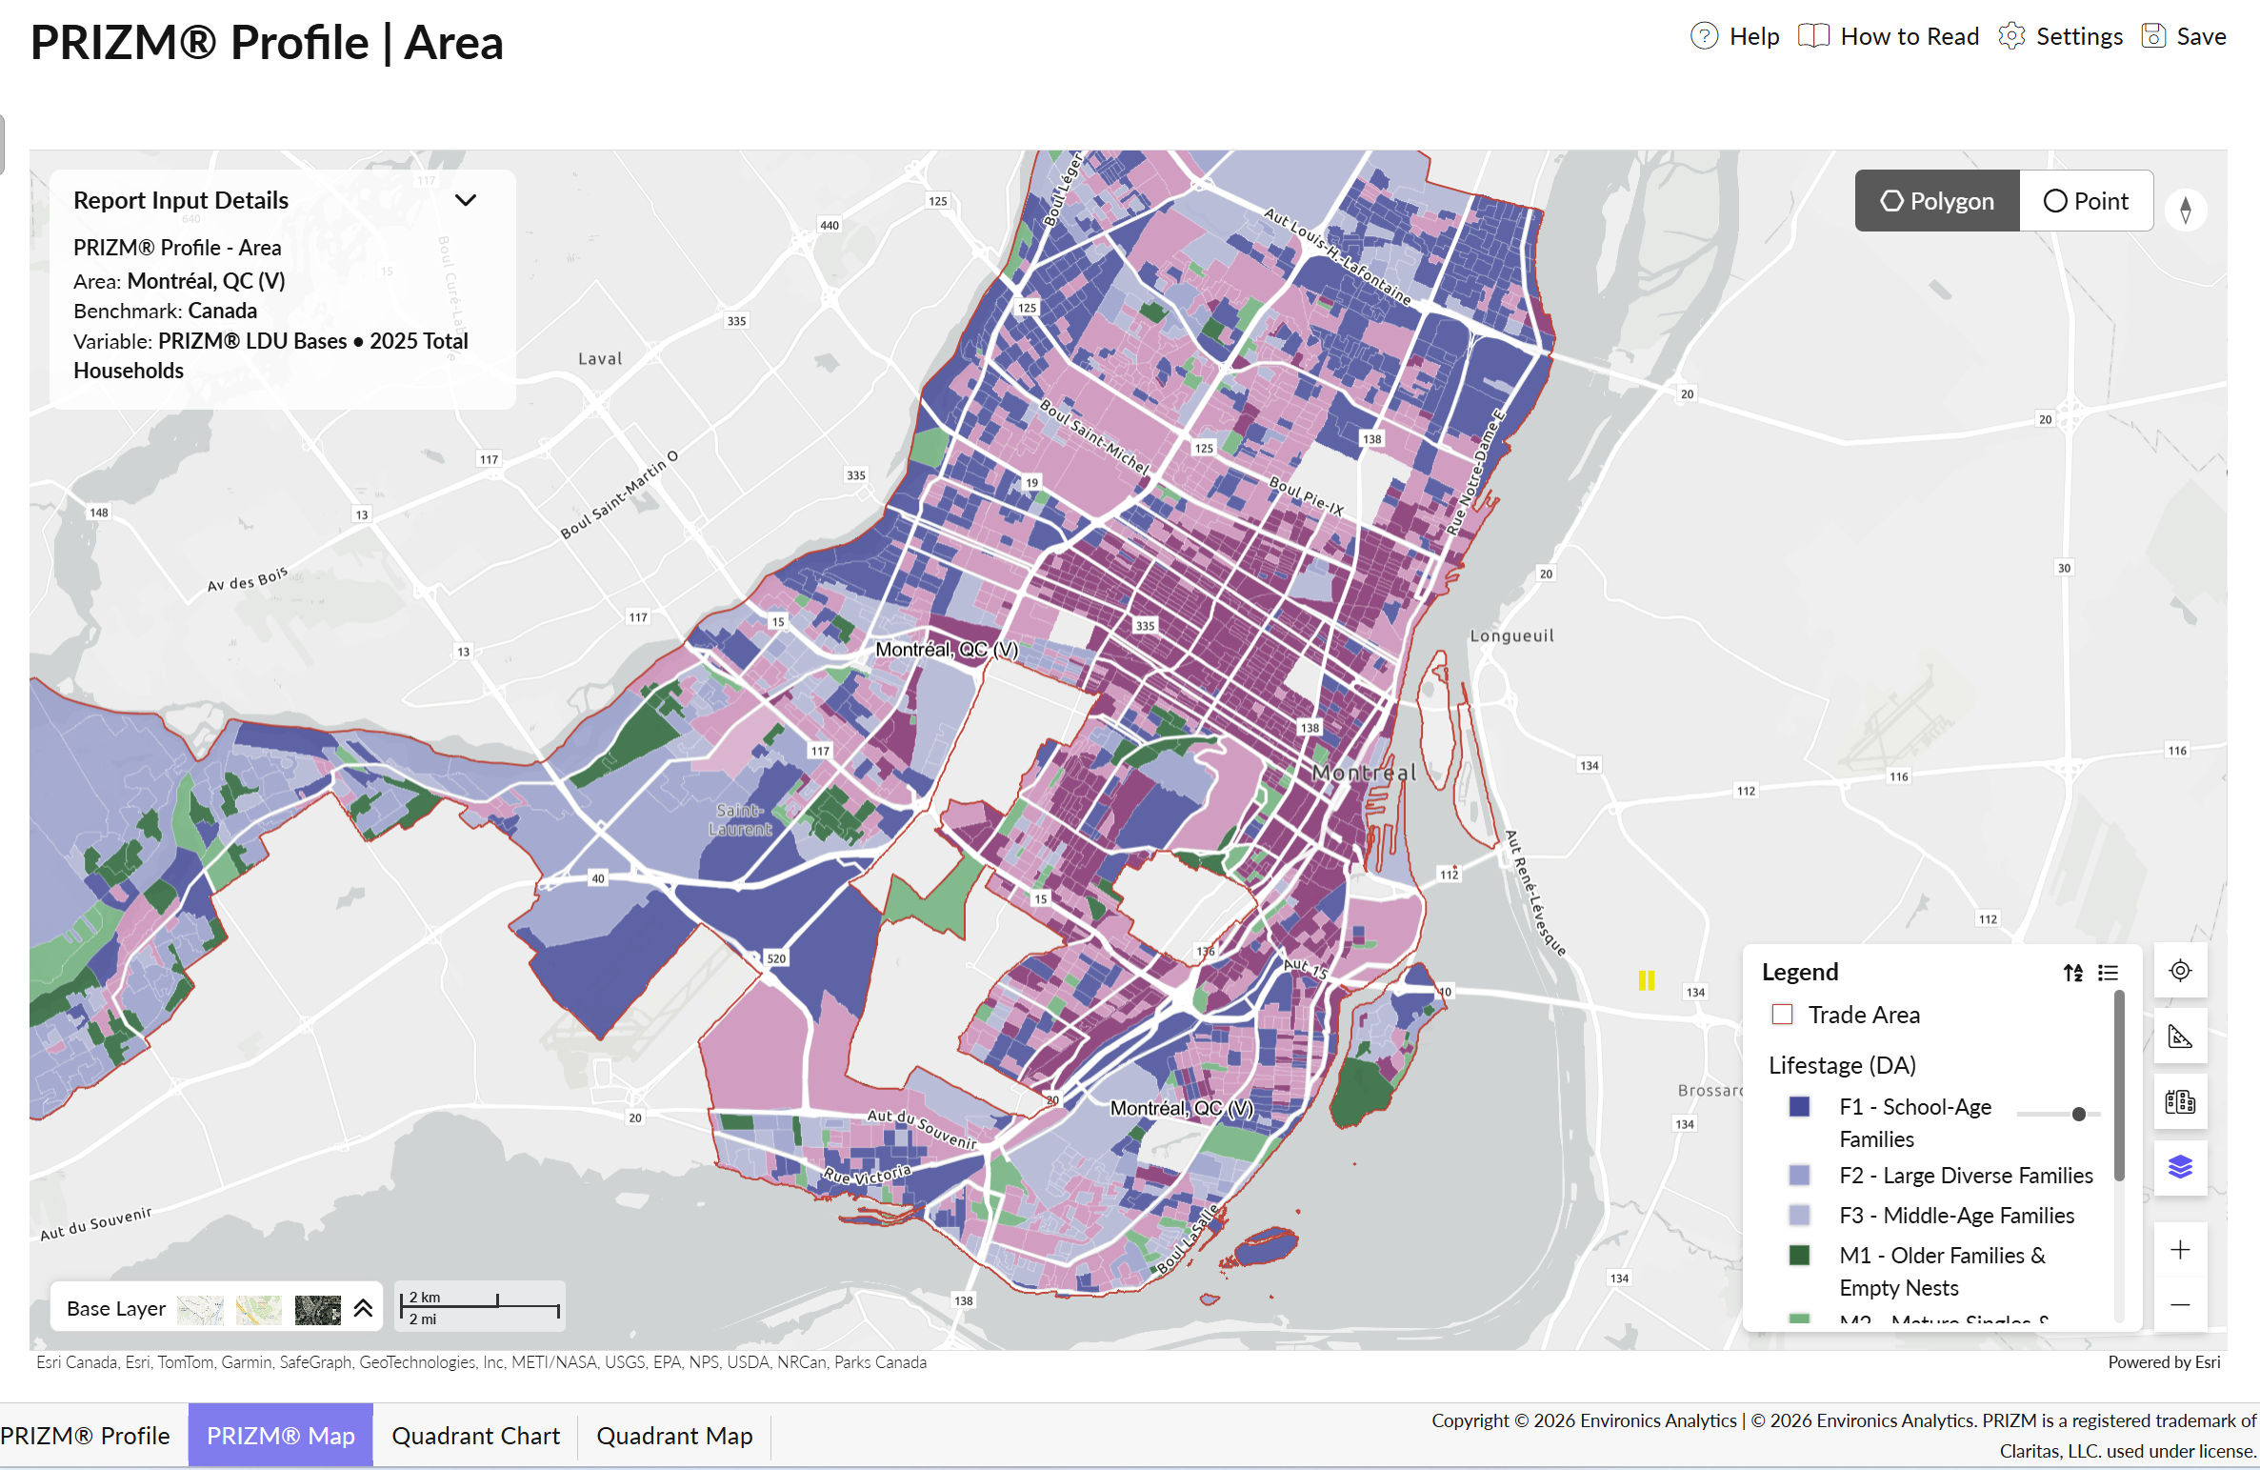Select the Point selection mode
Viewport: 2260px width, 1470px height.
point(2086,201)
